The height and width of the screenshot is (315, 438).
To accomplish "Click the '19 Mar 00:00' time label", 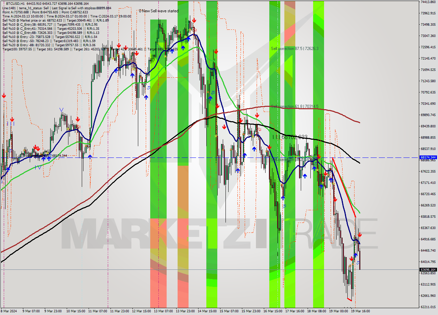I will point(339,311).
